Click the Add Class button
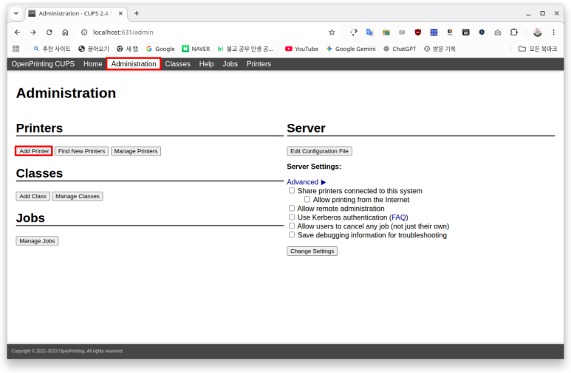Viewport: 571px width, 373px height. point(33,196)
